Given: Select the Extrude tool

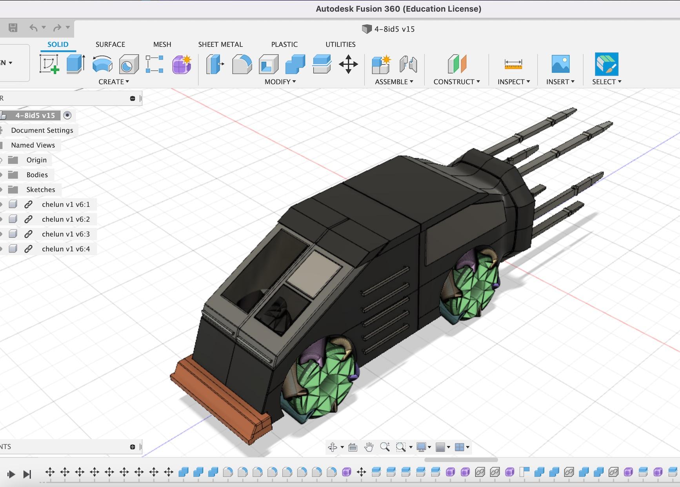Looking at the screenshot, I should tap(76, 64).
